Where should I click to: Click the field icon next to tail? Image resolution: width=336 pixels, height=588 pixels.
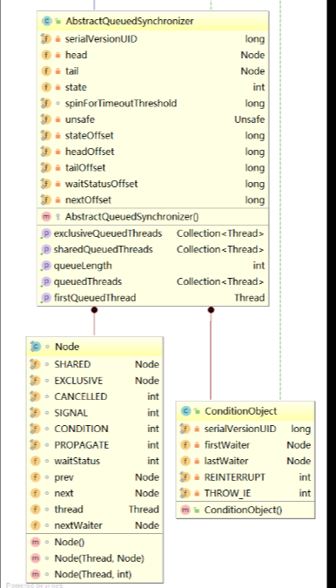click(46, 71)
